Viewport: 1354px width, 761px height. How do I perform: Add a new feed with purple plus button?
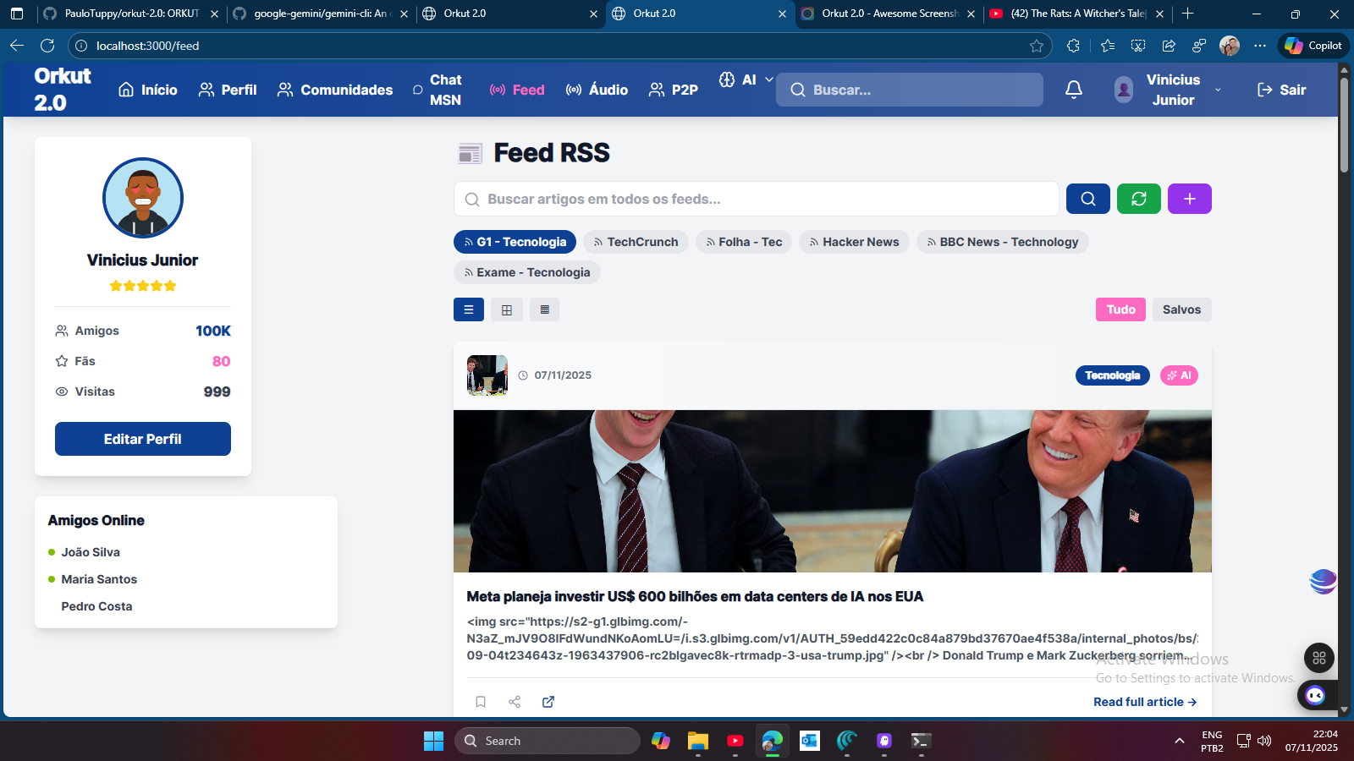1189,199
